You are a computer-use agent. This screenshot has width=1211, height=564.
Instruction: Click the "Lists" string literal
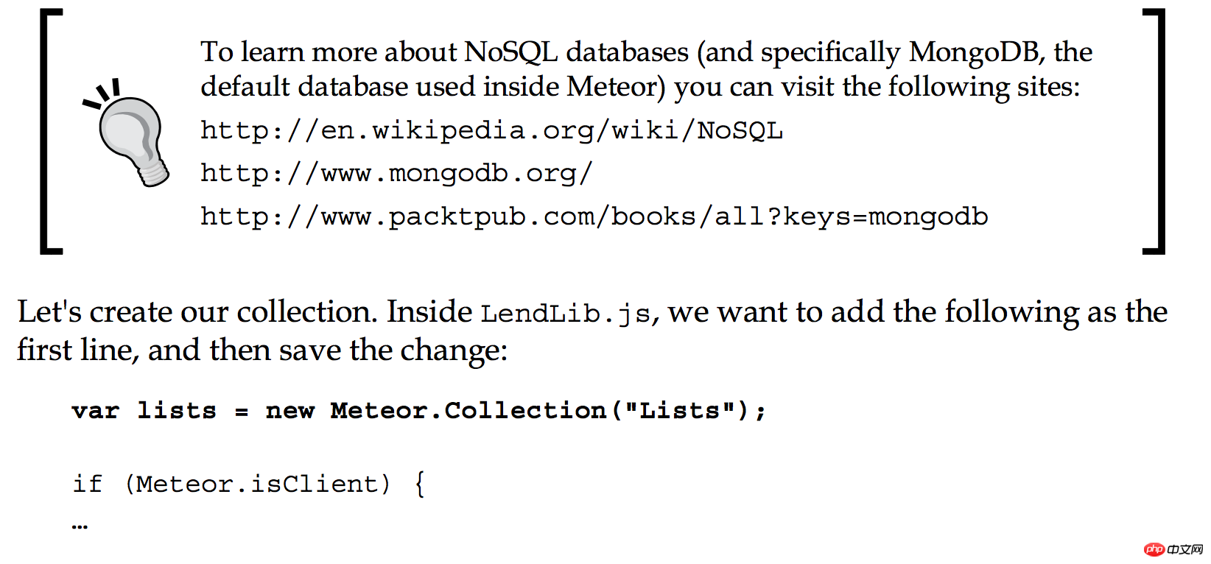(679, 411)
